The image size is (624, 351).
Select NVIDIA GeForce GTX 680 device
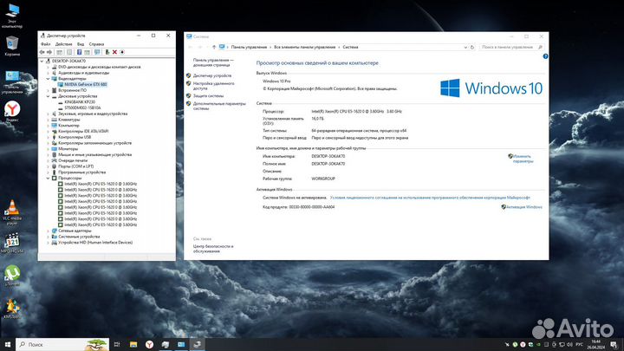pos(86,84)
